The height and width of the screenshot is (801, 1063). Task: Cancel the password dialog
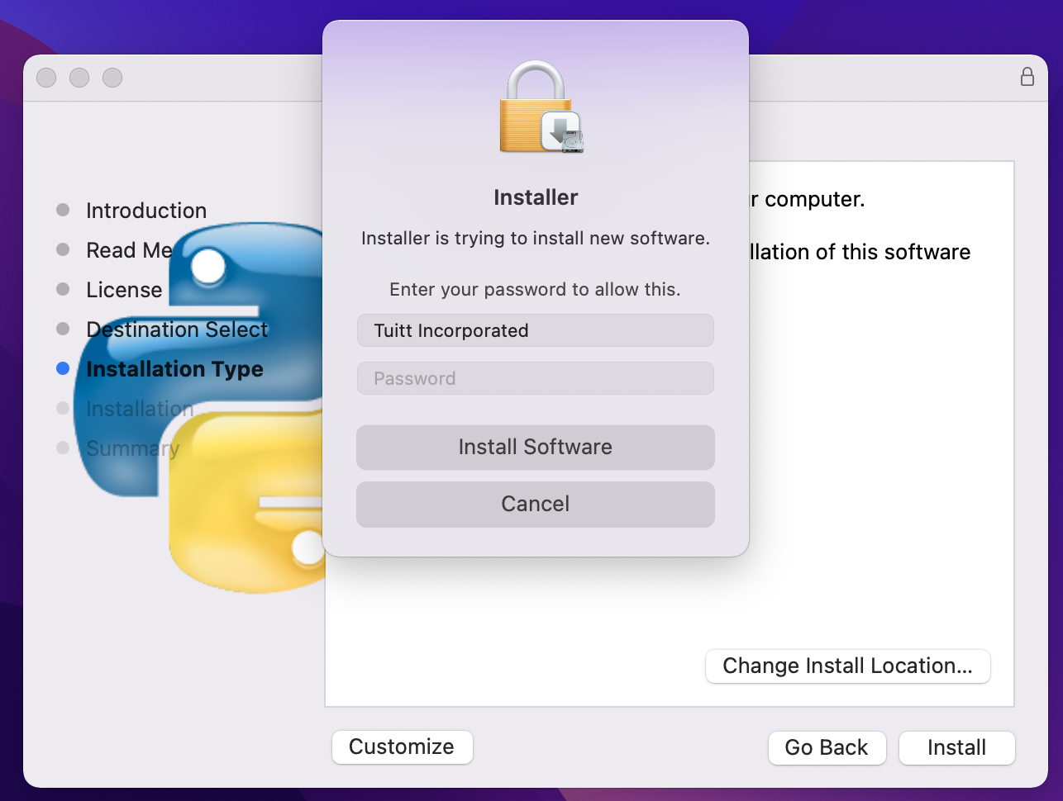(536, 505)
